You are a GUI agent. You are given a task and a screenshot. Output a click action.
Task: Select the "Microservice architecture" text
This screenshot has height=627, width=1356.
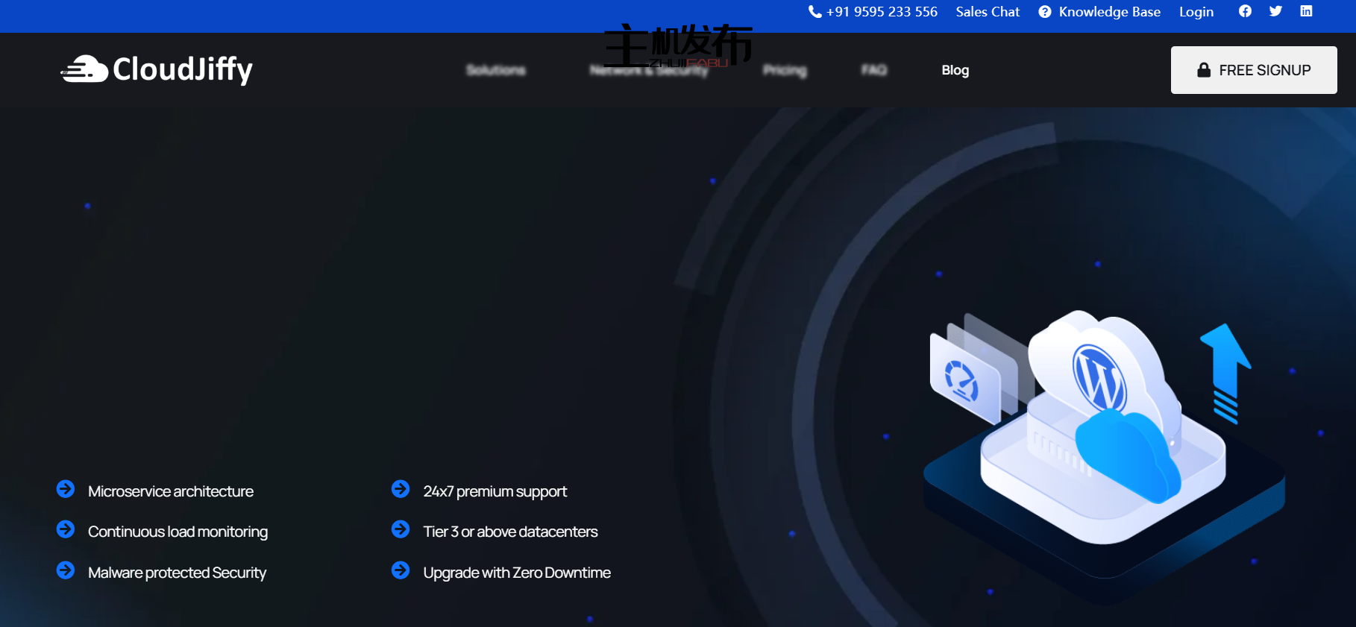coord(171,491)
